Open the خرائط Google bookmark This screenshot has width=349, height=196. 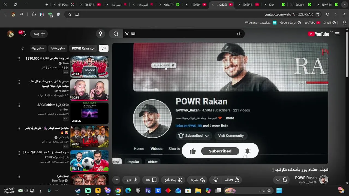[x=290, y=23]
